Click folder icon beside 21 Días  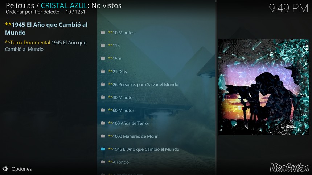coord(103,71)
